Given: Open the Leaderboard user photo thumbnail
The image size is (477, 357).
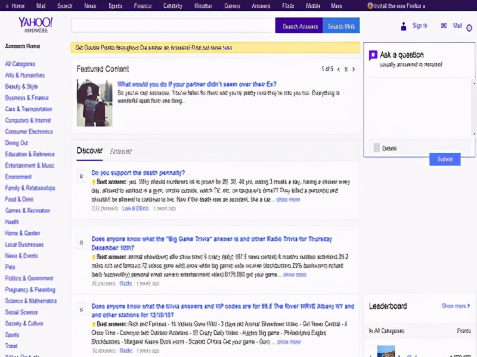Looking at the screenshot, I should 386,351.
